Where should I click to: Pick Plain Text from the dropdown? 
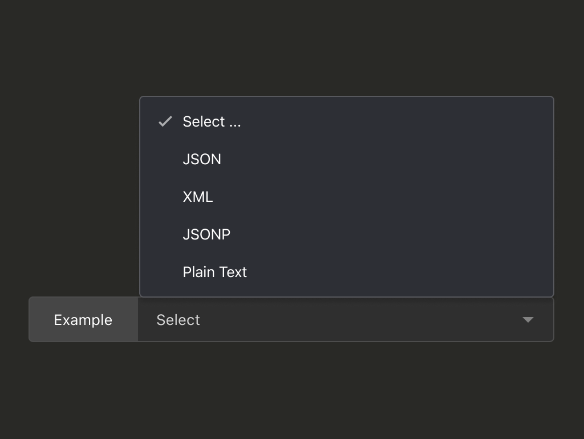tap(214, 272)
